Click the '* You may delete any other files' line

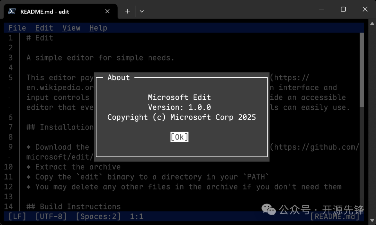coord(184,186)
